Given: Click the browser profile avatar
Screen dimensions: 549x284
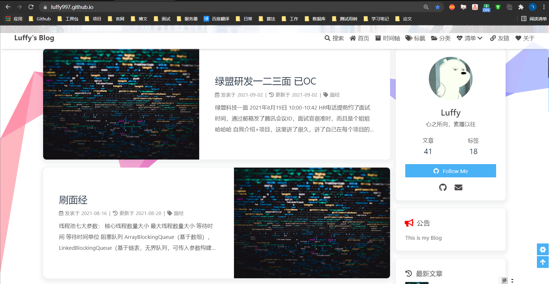Looking at the screenshot, I should (532, 7).
